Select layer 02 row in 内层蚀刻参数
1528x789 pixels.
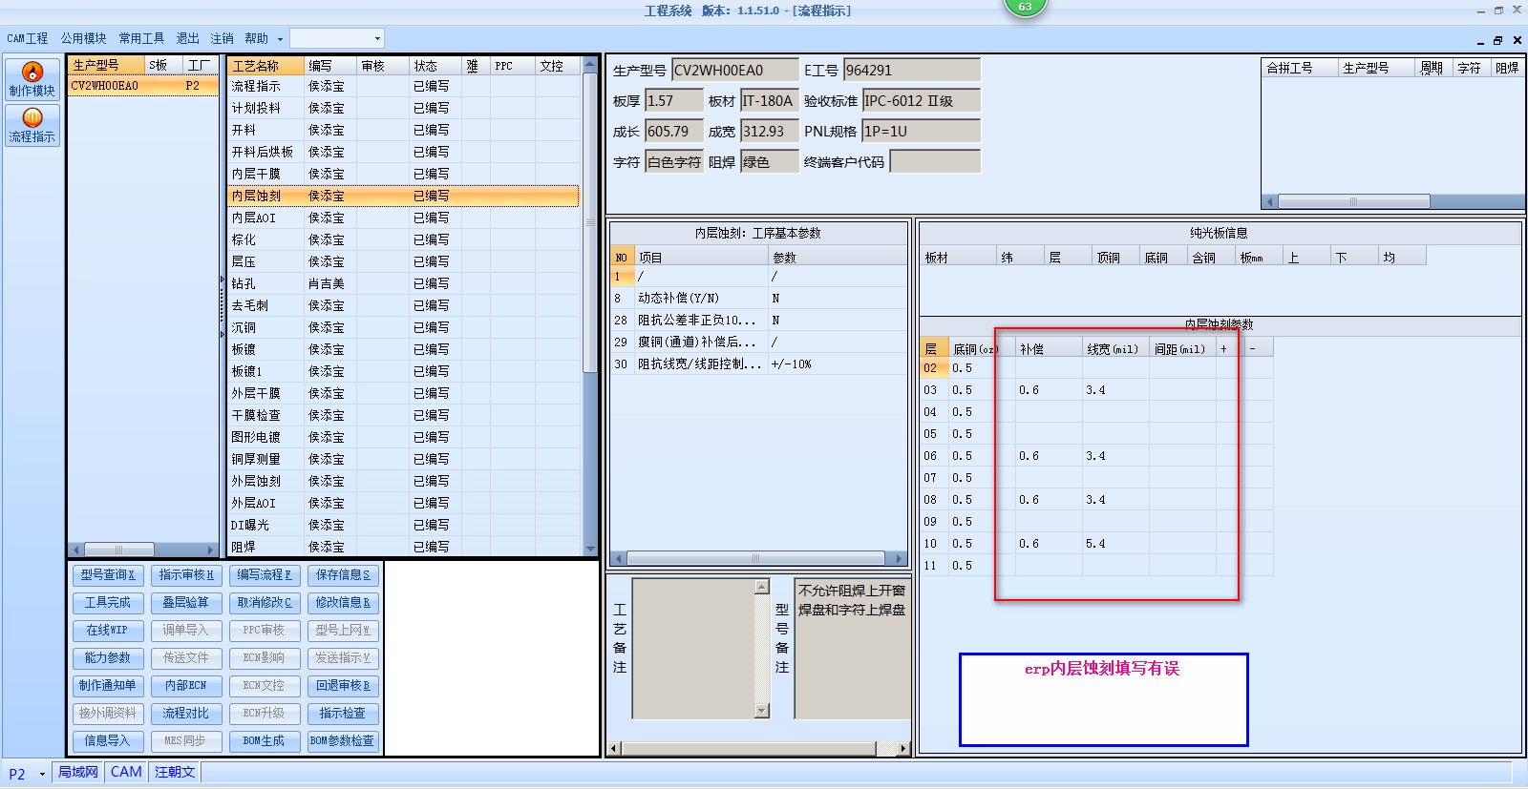point(1096,368)
